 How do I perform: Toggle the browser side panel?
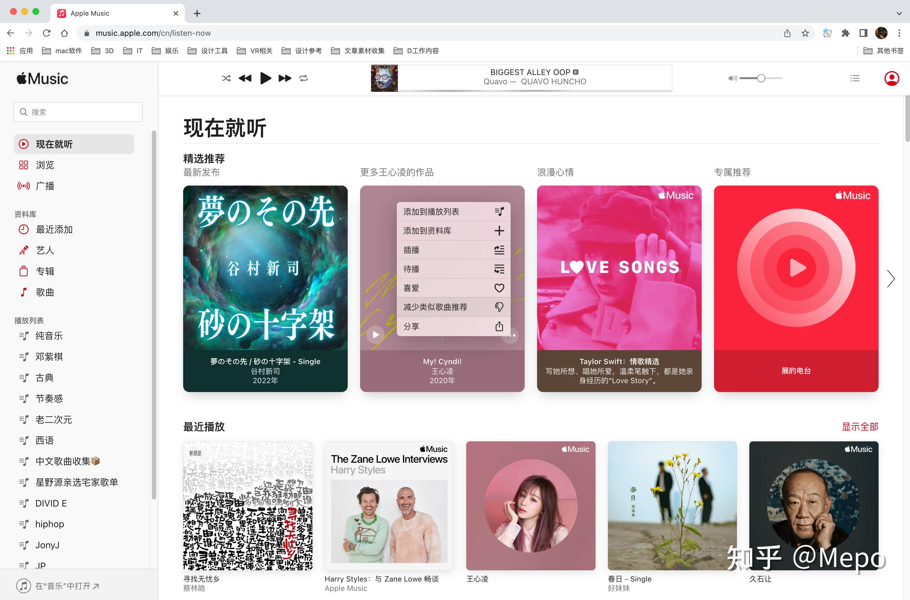point(863,33)
